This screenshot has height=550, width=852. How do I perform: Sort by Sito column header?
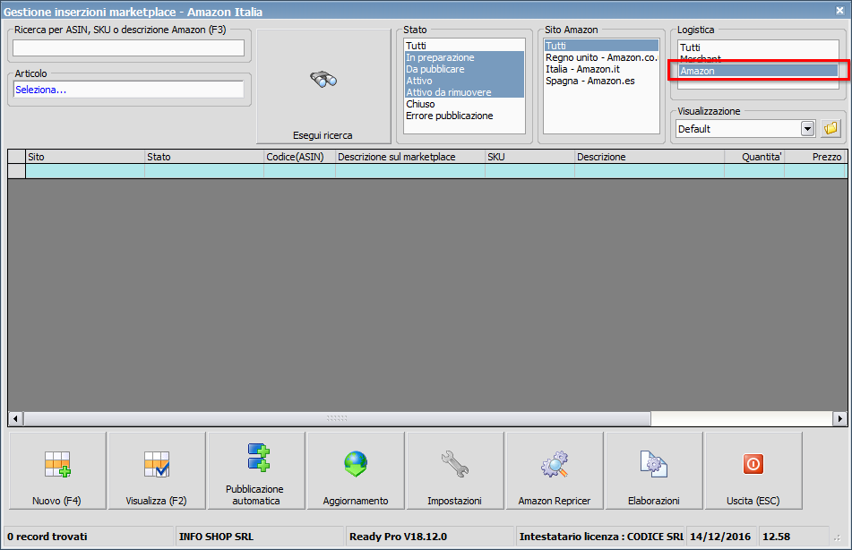point(85,157)
